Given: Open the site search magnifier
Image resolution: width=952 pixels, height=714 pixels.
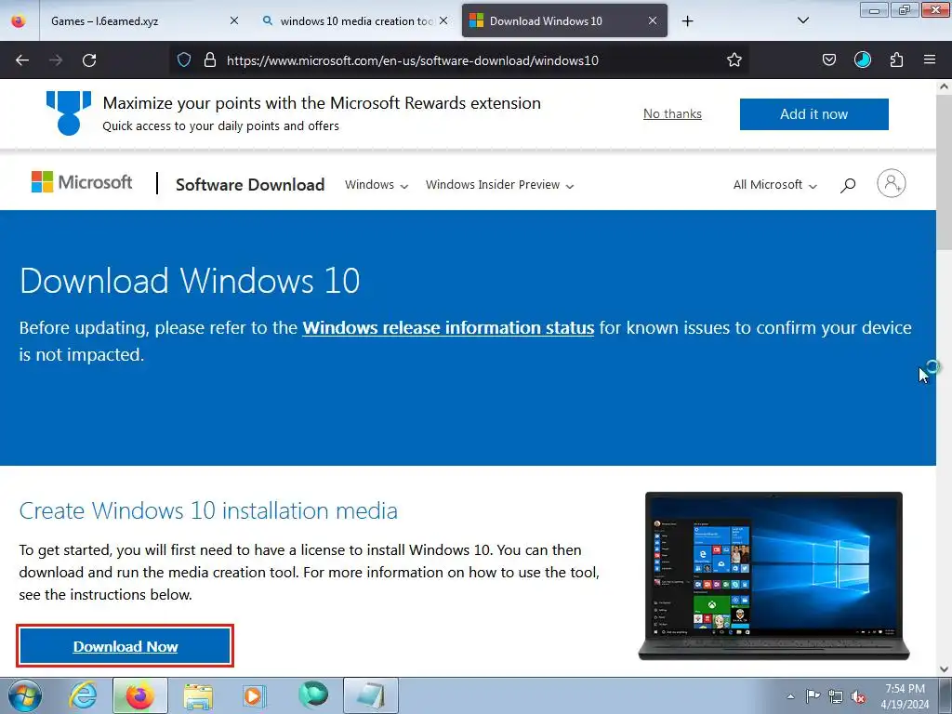Looking at the screenshot, I should (848, 185).
